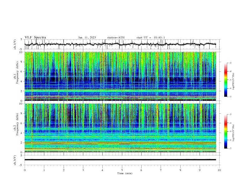This screenshot has width=247, height=191.
Task: Click '-3' on upper color bar scale
Action: [x=230, y=63]
